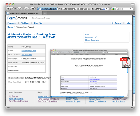This screenshot has width=140, height=116.
Task: Click the Stop loading X button
Action: [26, 9]
